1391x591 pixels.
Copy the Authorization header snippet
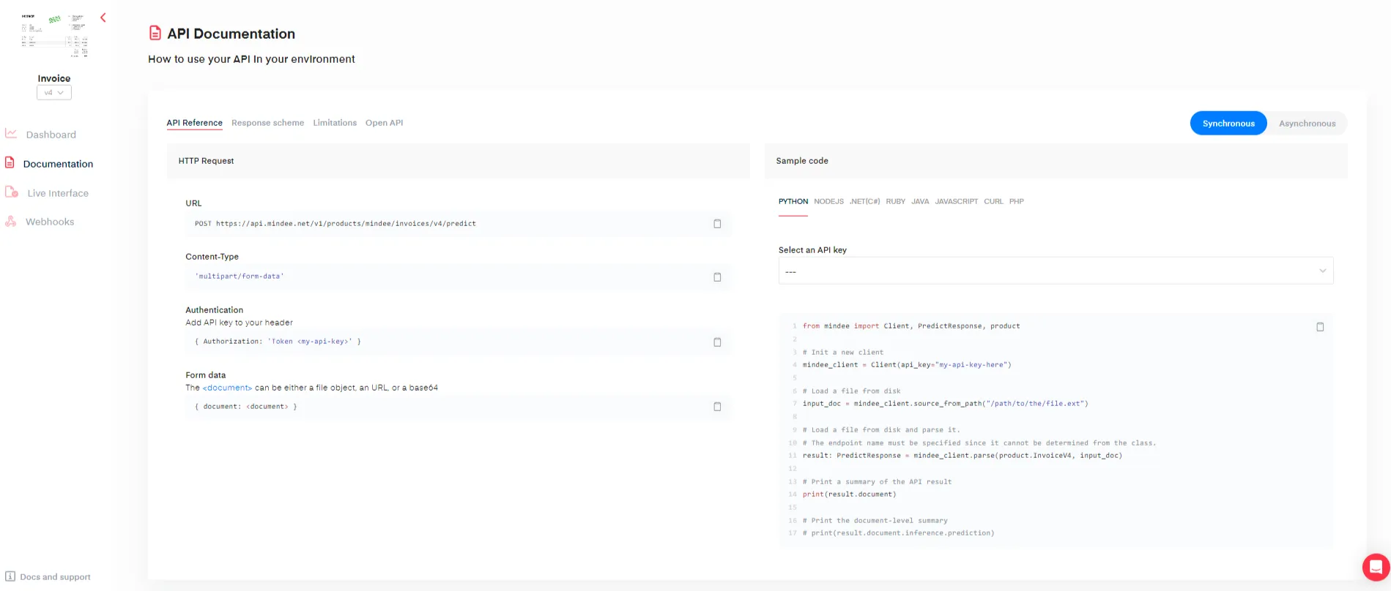pos(717,342)
